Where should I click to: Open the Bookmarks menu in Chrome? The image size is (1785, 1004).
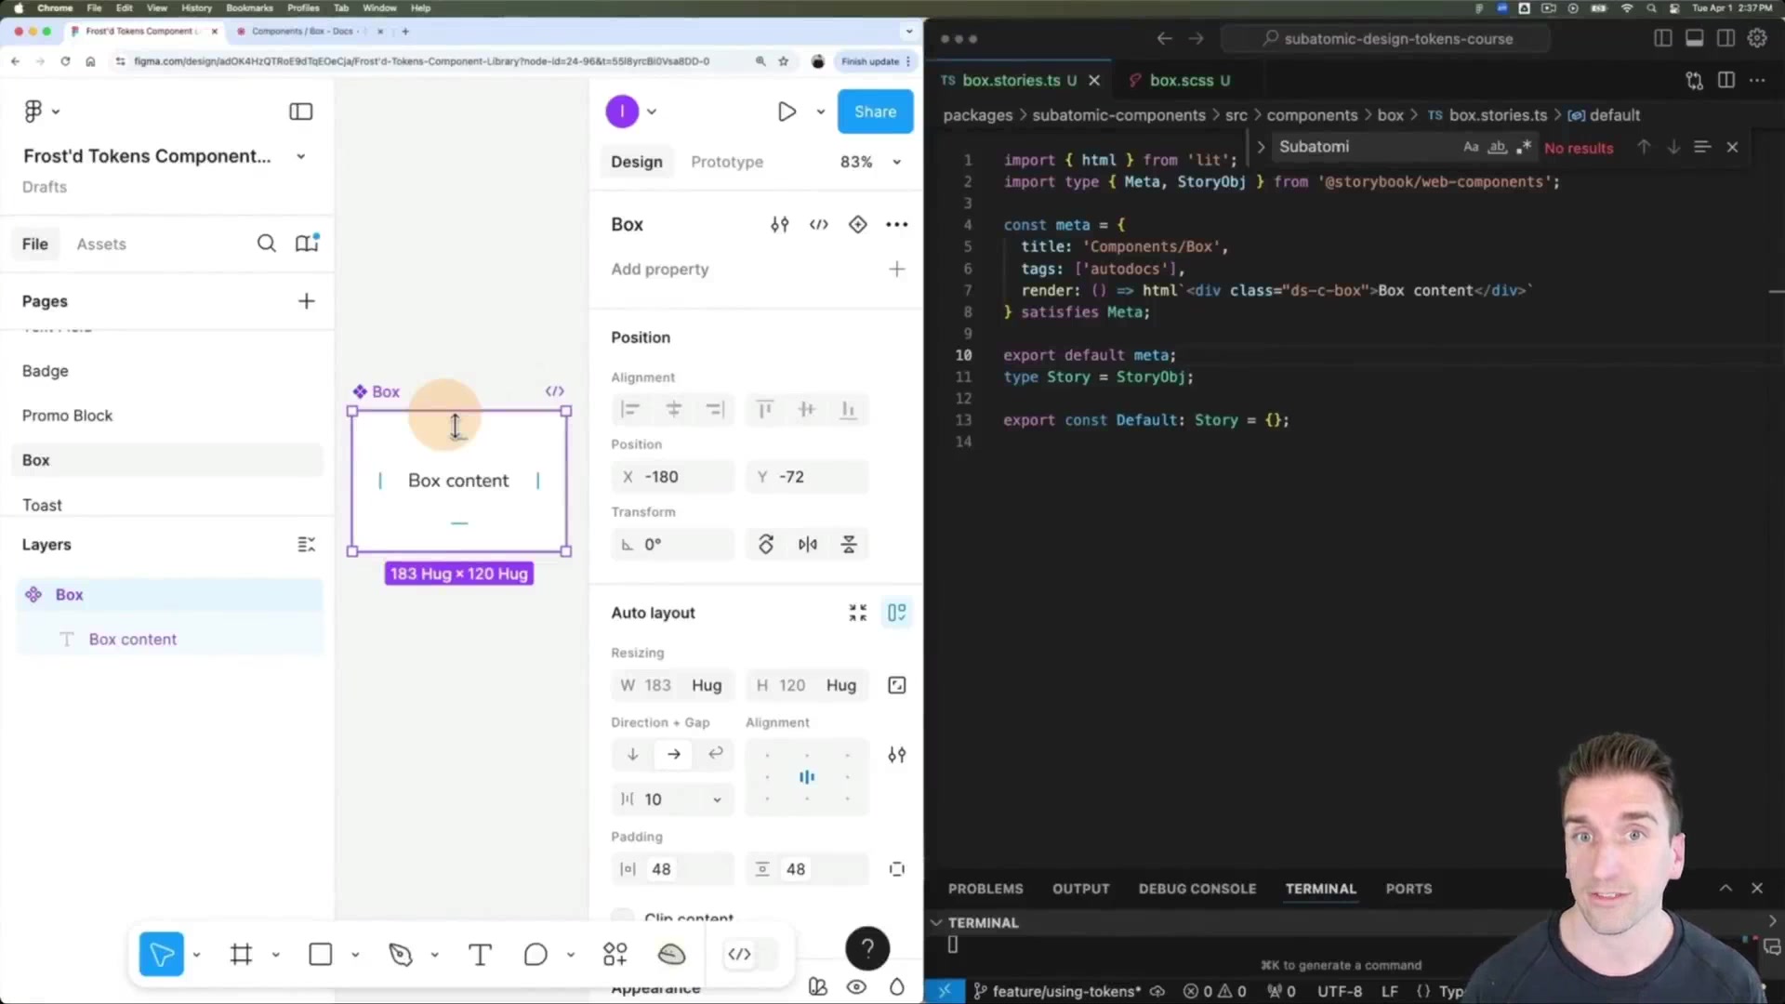click(x=249, y=7)
